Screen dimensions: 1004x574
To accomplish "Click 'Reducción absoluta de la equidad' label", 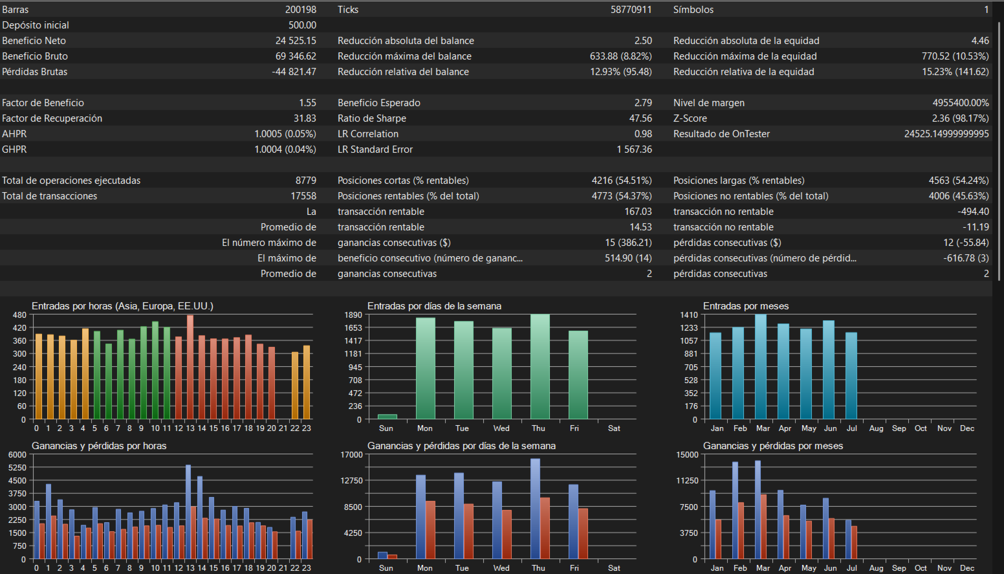I will [747, 41].
